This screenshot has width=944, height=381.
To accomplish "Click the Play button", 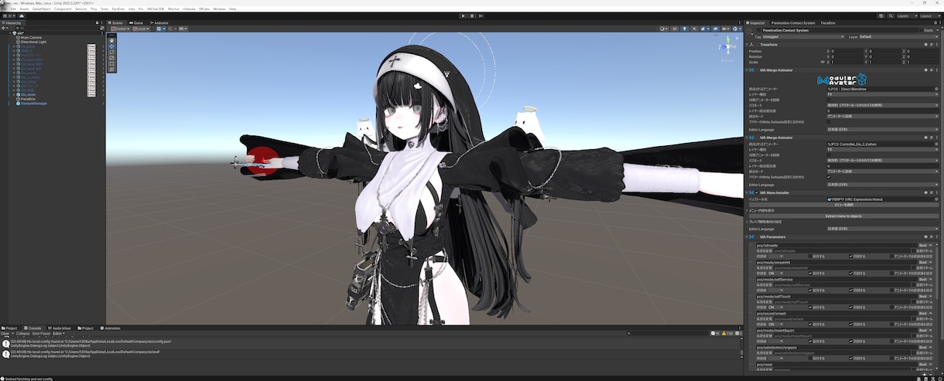I will click(x=463, y=15).
